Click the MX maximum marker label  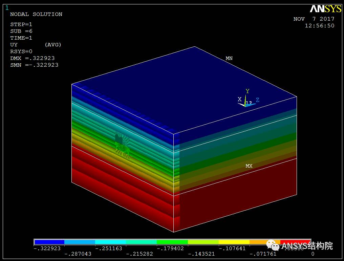pos(249,166)
